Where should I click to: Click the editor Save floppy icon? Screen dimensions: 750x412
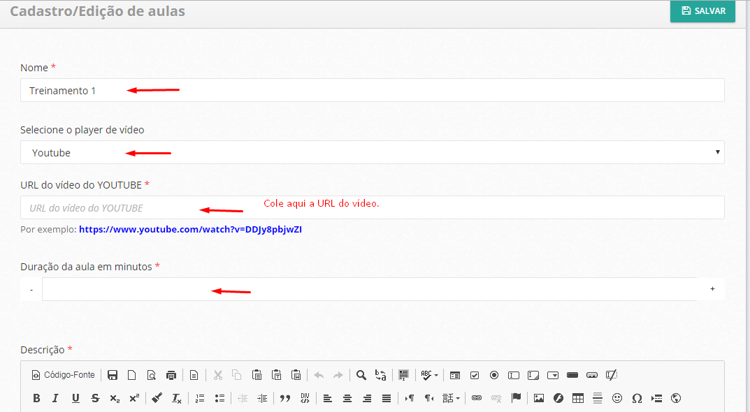pyautogui.click(x=113, y=375)
